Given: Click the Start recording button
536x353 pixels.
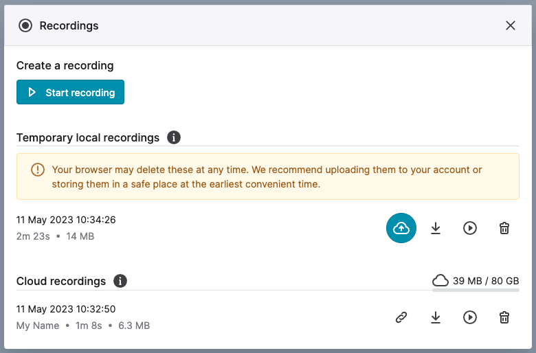Looking at the screenshot, I should pyautogui.click(x=70, y=92).
